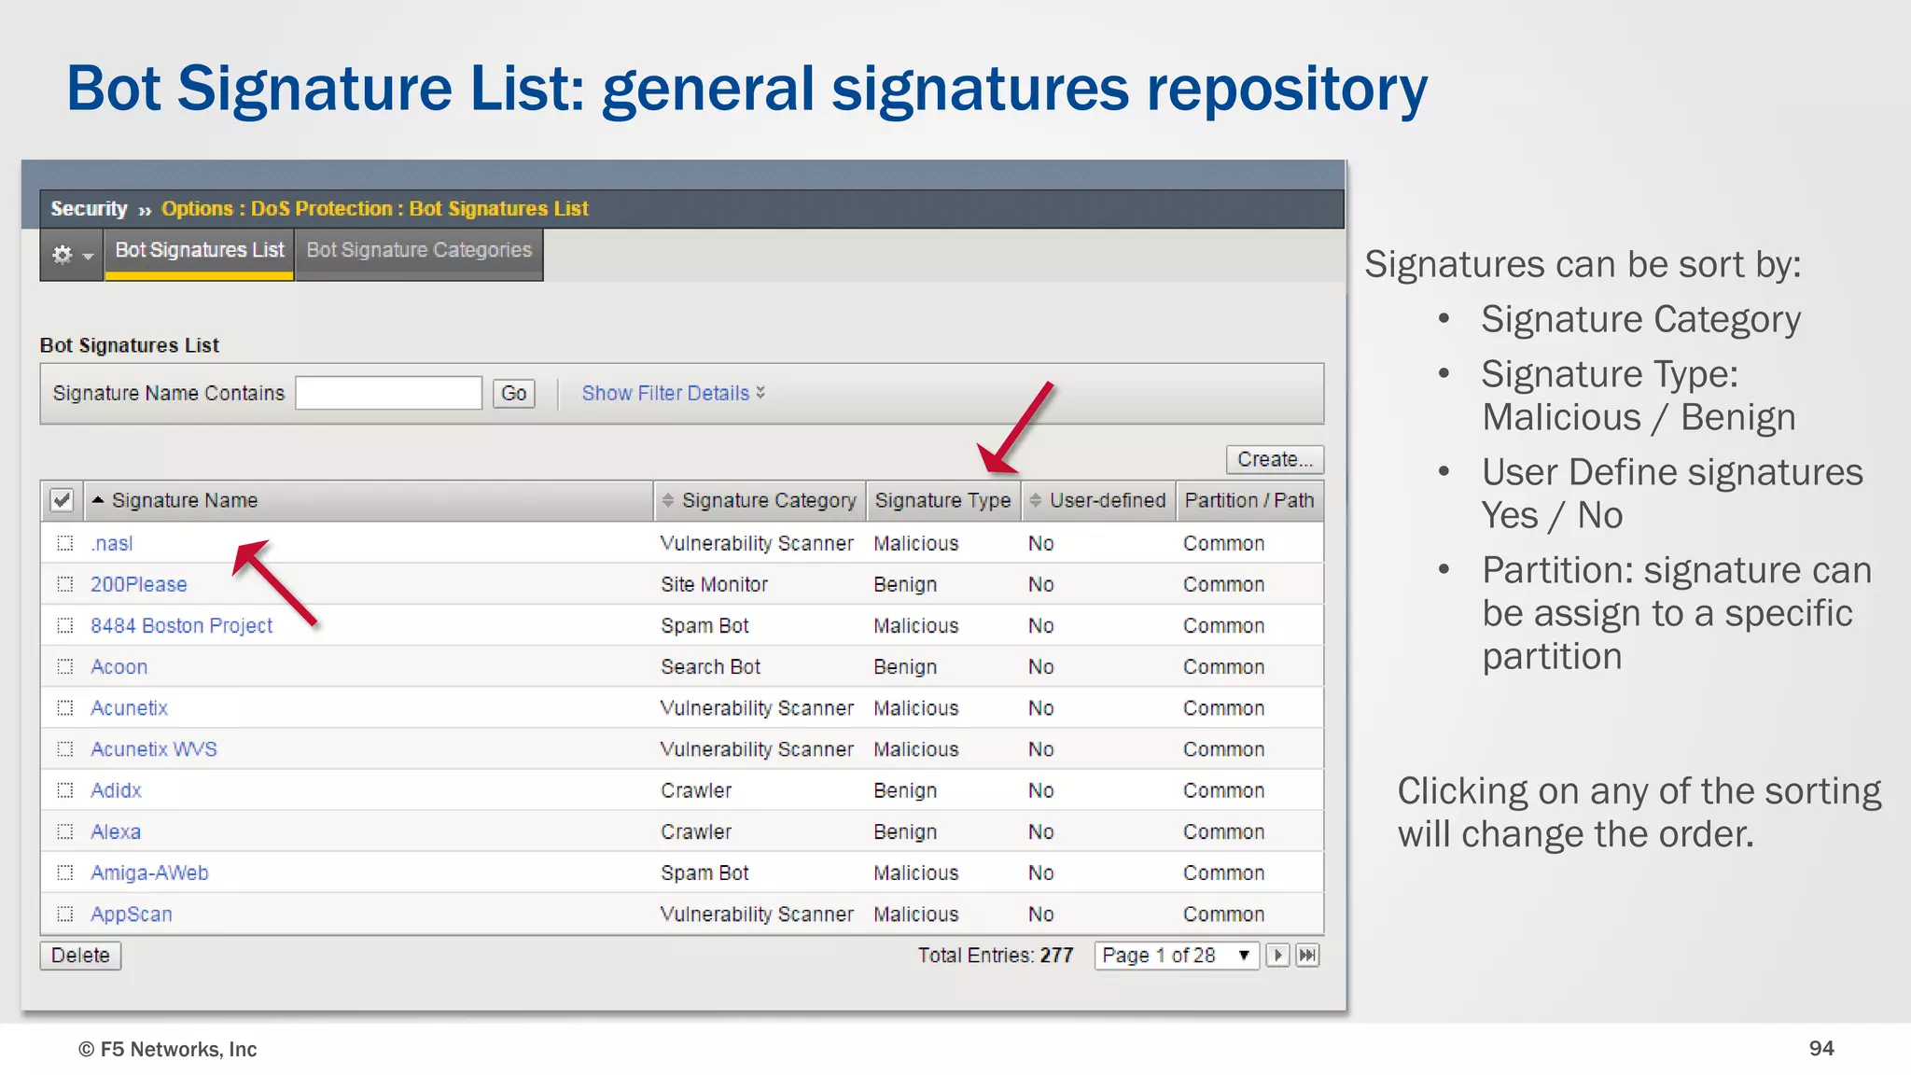Open the Adidx signature link
This screenshot has height=1075, width=1911.
click(117, 790)
